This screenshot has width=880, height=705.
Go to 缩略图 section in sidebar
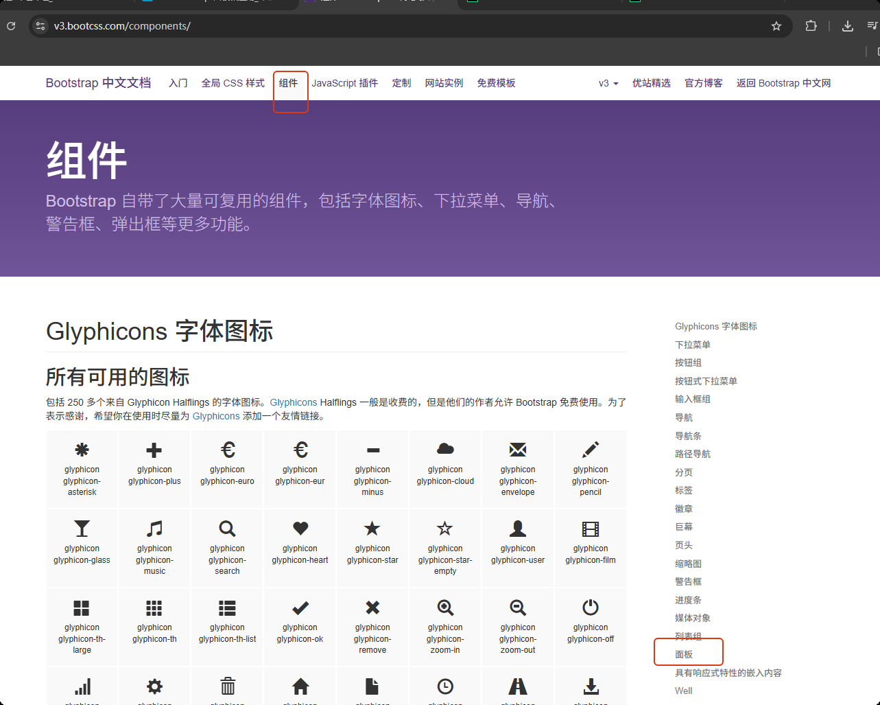(689, 564)
